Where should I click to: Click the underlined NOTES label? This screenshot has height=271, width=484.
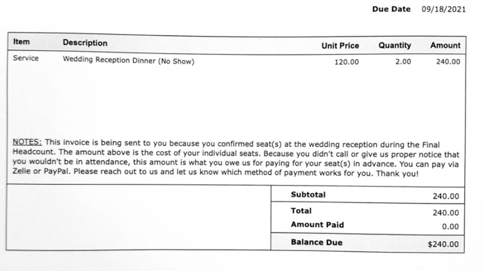(27, 142)
